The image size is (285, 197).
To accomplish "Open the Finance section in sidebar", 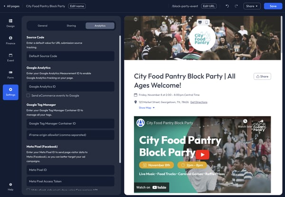I will point(10,40).
